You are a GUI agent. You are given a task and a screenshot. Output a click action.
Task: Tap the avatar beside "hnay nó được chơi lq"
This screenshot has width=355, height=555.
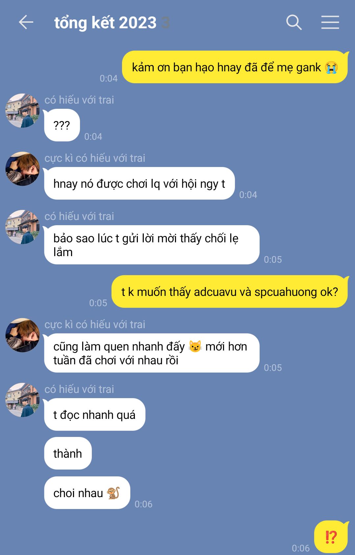pyautogui.click(x=22, y=169)
